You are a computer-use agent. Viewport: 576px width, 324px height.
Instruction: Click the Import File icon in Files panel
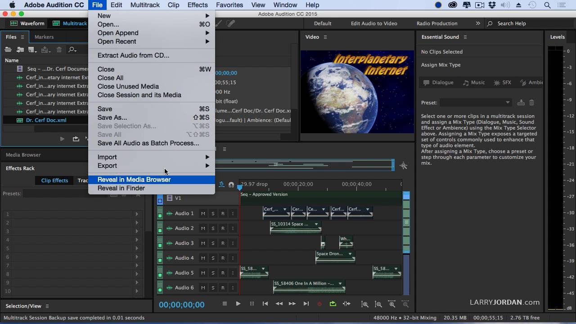click(x=20, y=49)
